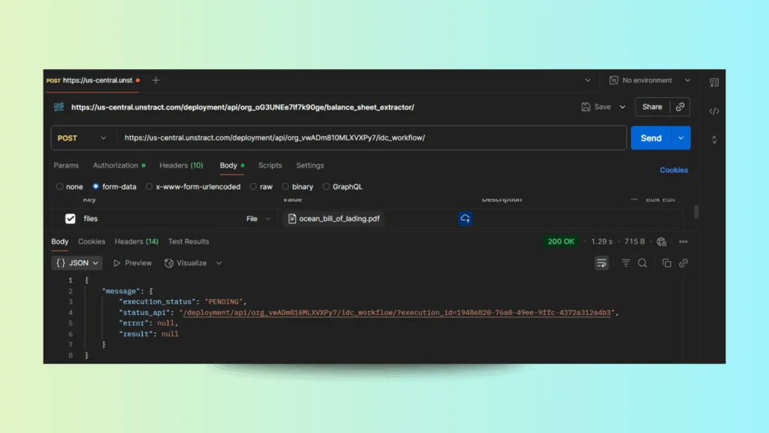
Task: Expand the POST method dropdown
Action: click(x=82, y=138)
